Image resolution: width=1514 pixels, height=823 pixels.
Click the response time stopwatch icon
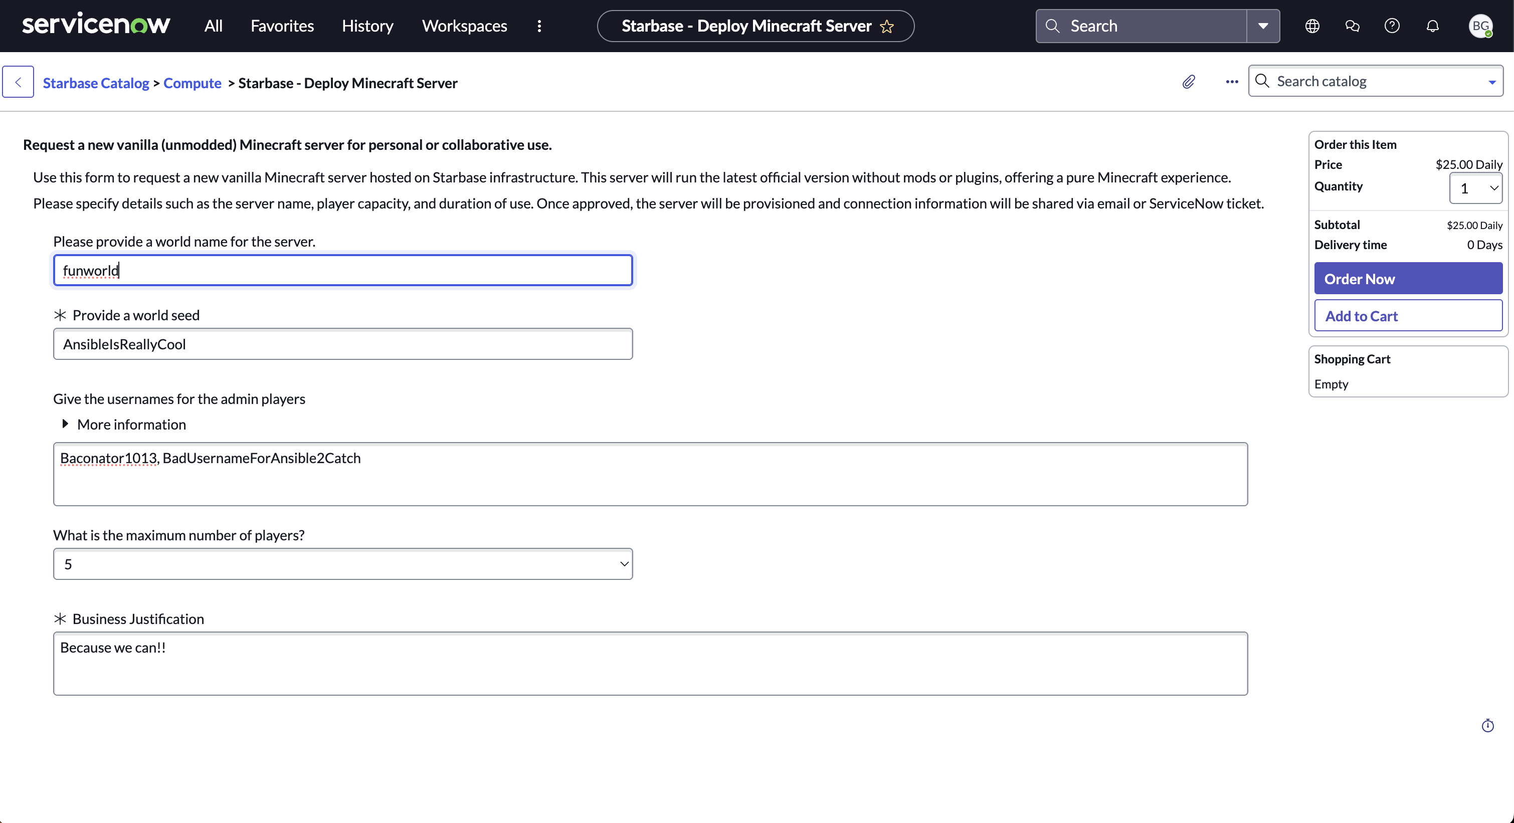(1487, 725)
